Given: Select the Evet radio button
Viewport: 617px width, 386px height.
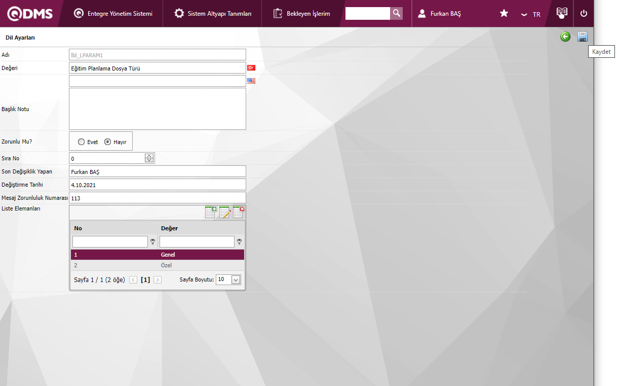Looking at the screenshot, I should tap(82, 142).
